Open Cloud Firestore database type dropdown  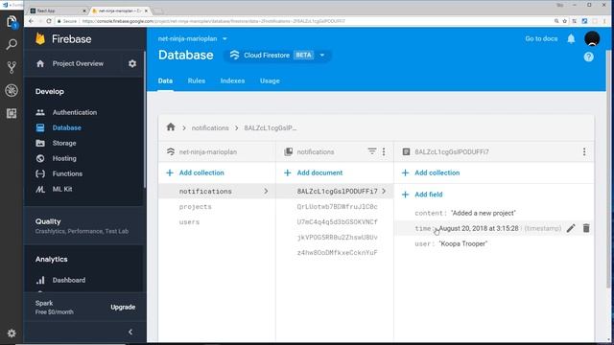tap(277, 56)
